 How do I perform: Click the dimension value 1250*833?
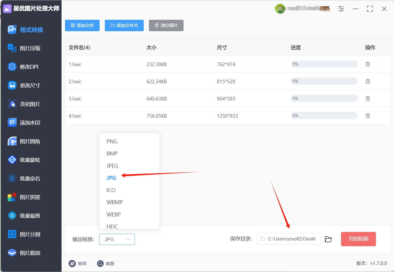pyautogui.click(x=227, y=116)
